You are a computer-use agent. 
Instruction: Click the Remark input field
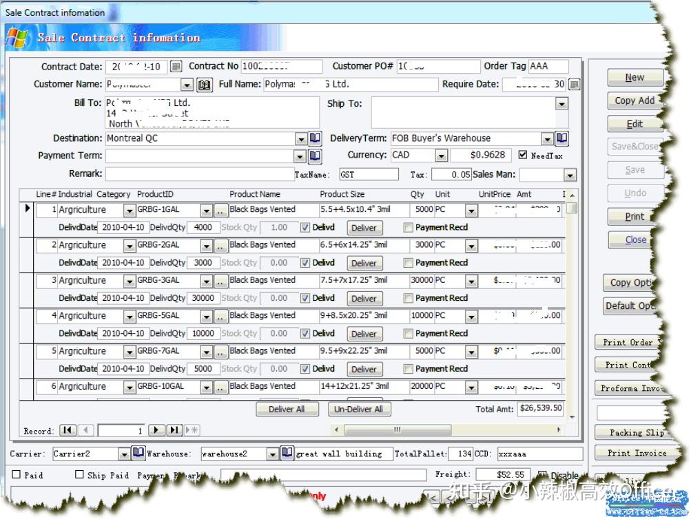(199, 174)
